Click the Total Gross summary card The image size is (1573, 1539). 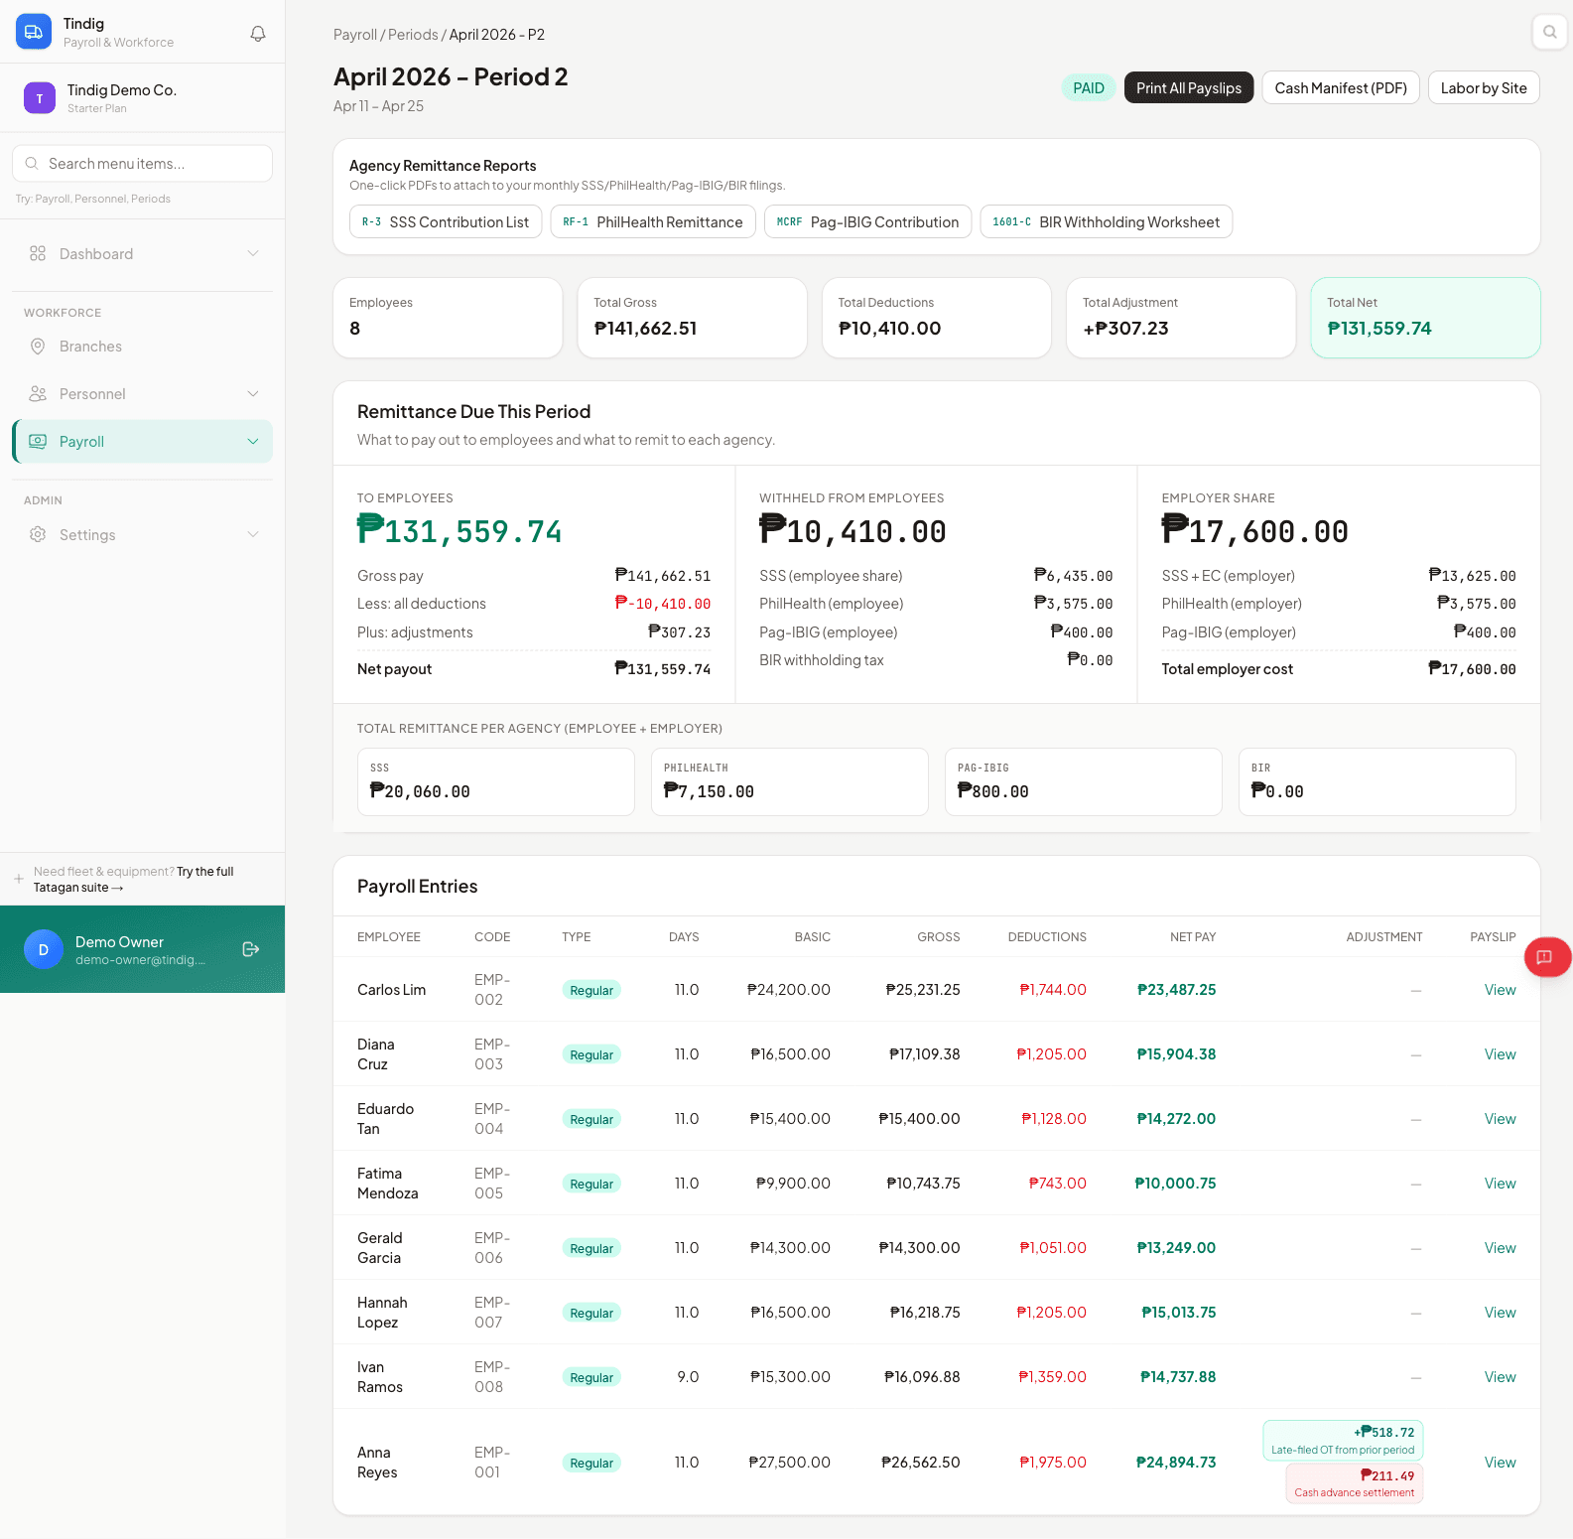692,318
